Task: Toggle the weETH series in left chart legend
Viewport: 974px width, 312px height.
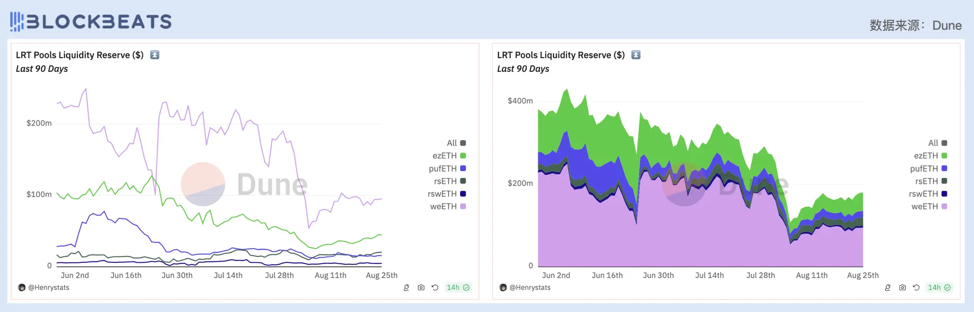Action: coord(448,206)
